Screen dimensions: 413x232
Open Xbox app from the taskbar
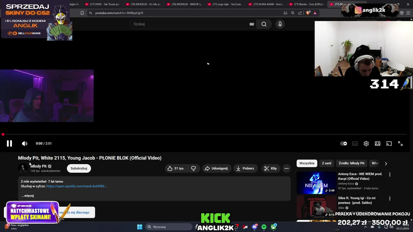click(273, 227)
